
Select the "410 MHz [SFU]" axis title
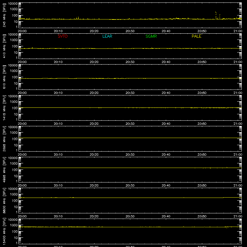coord(4,46)
